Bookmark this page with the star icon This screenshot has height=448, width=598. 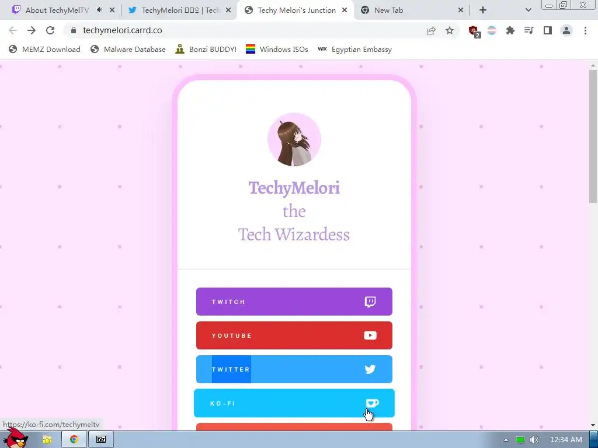coord(450,30)
